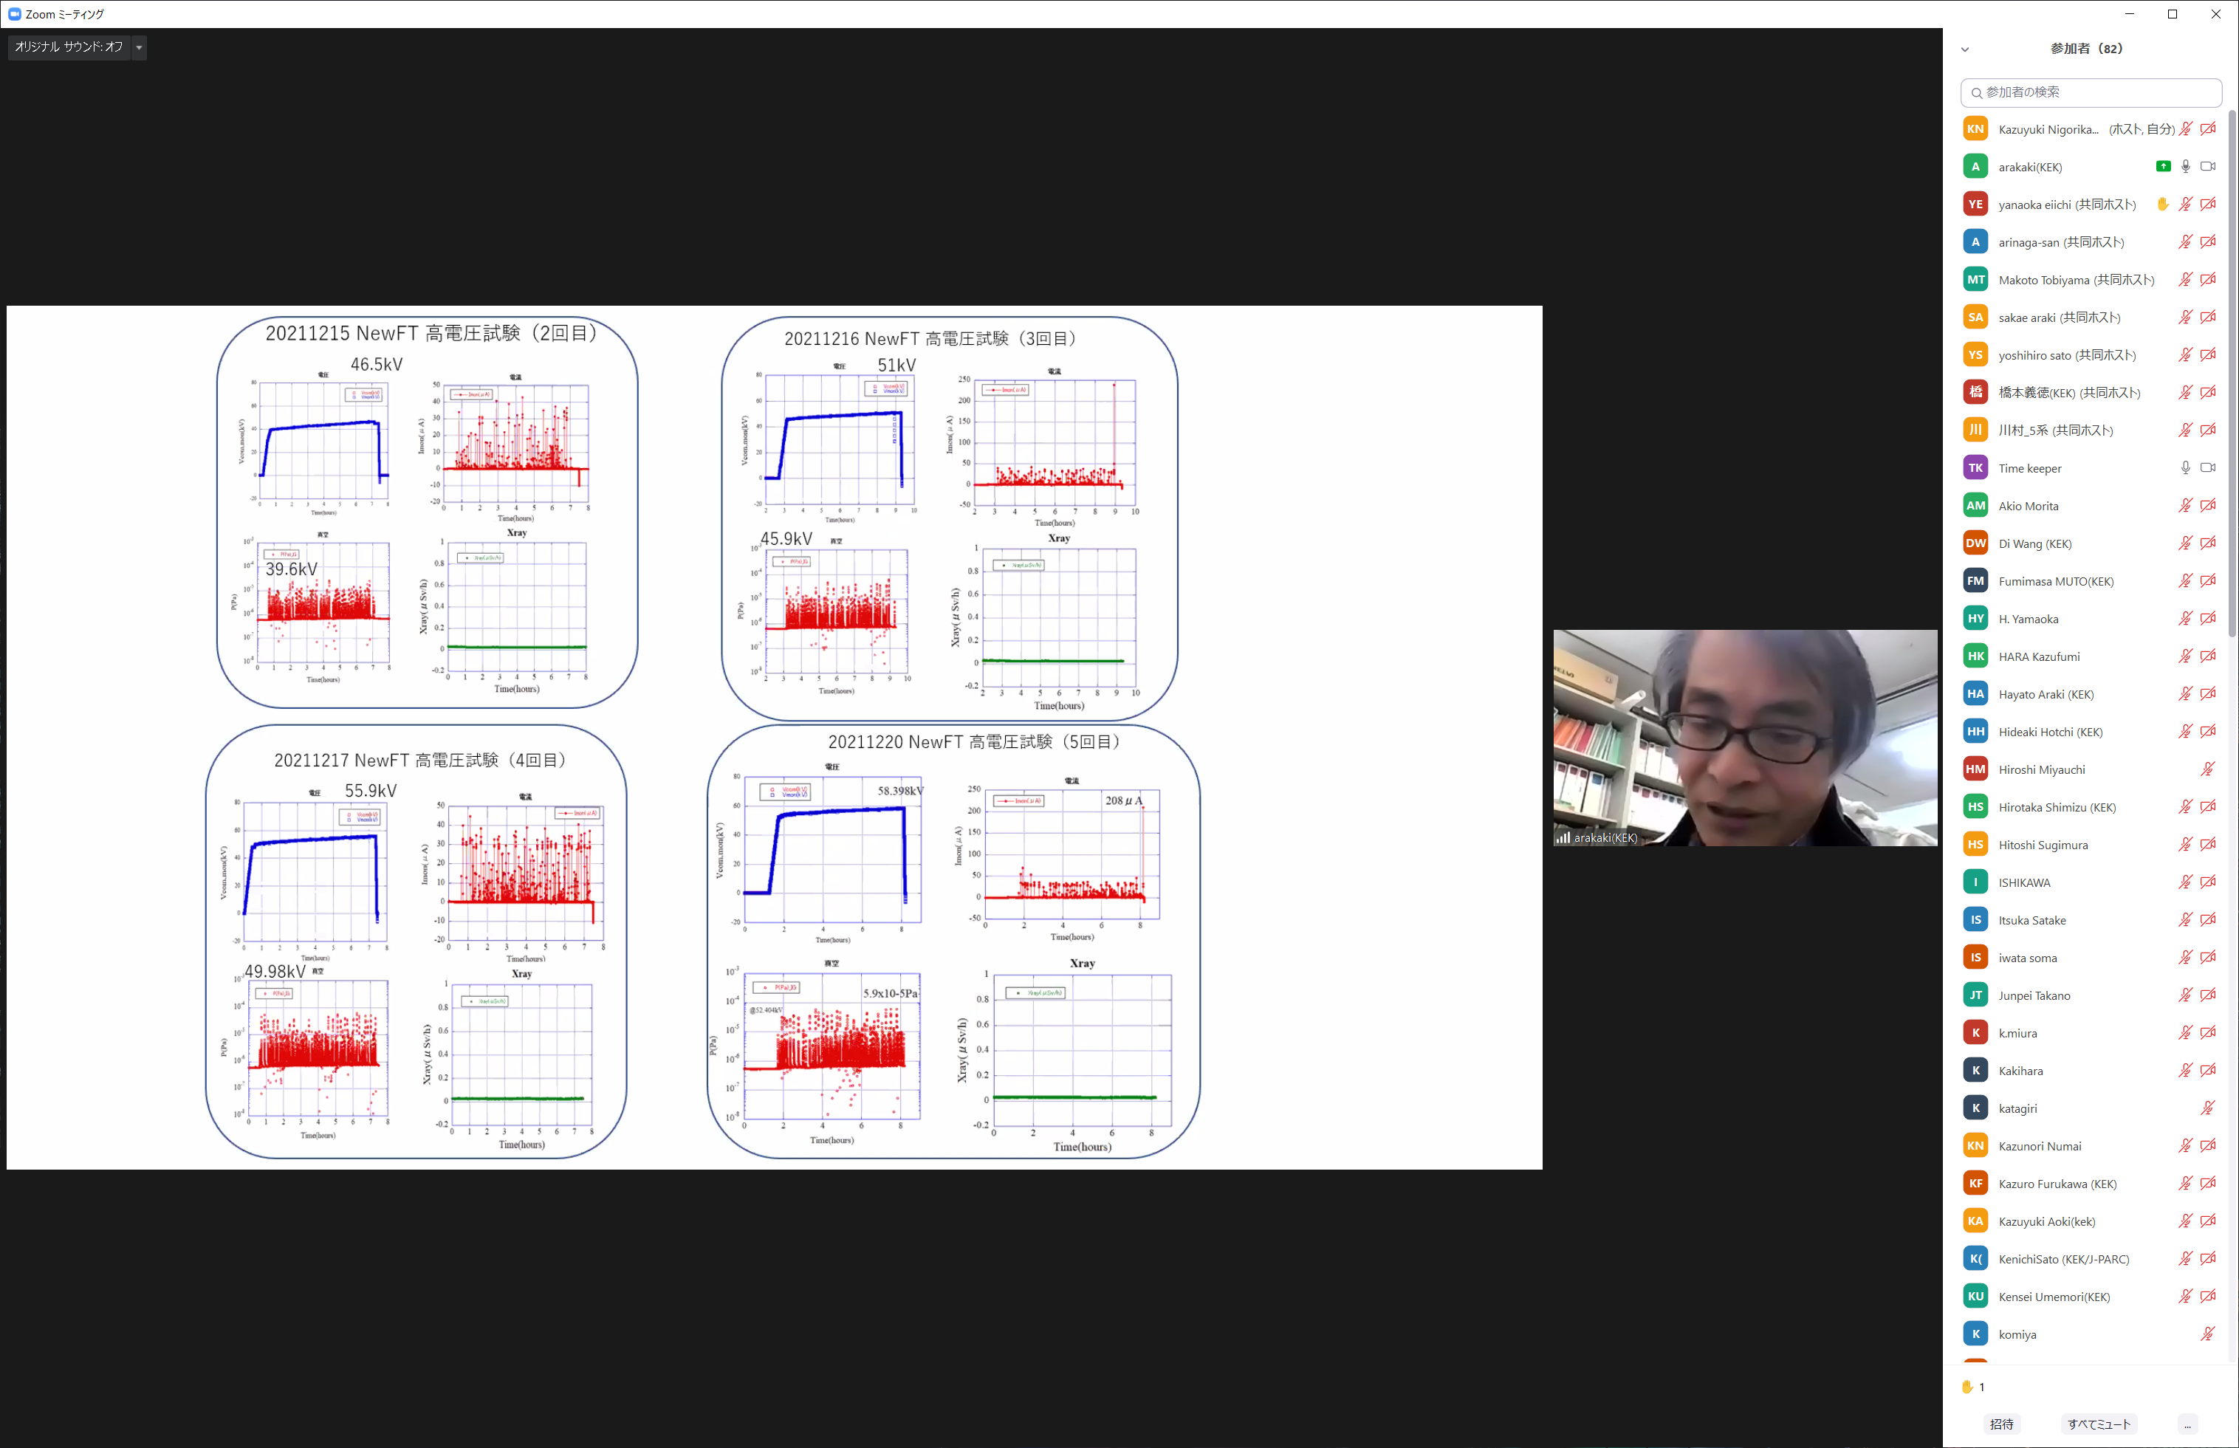2239x1448 pixels.
Task: Click Makoto Tobiyama's camera-off icon
Action: coord(2208,279)
